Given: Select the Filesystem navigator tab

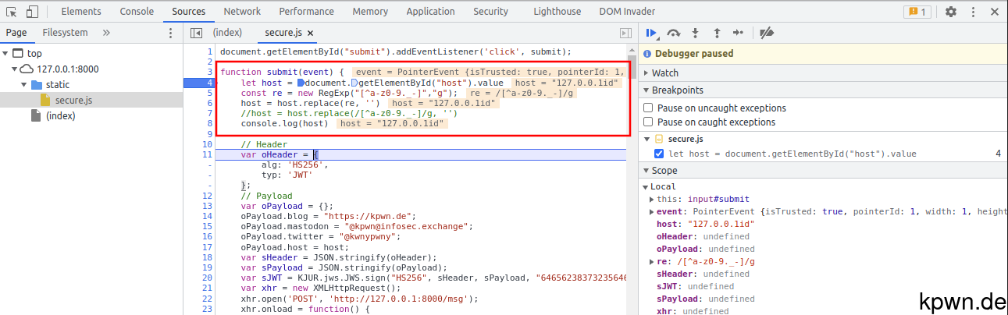Looking at the screenshot, I should [x=65, y=33].
